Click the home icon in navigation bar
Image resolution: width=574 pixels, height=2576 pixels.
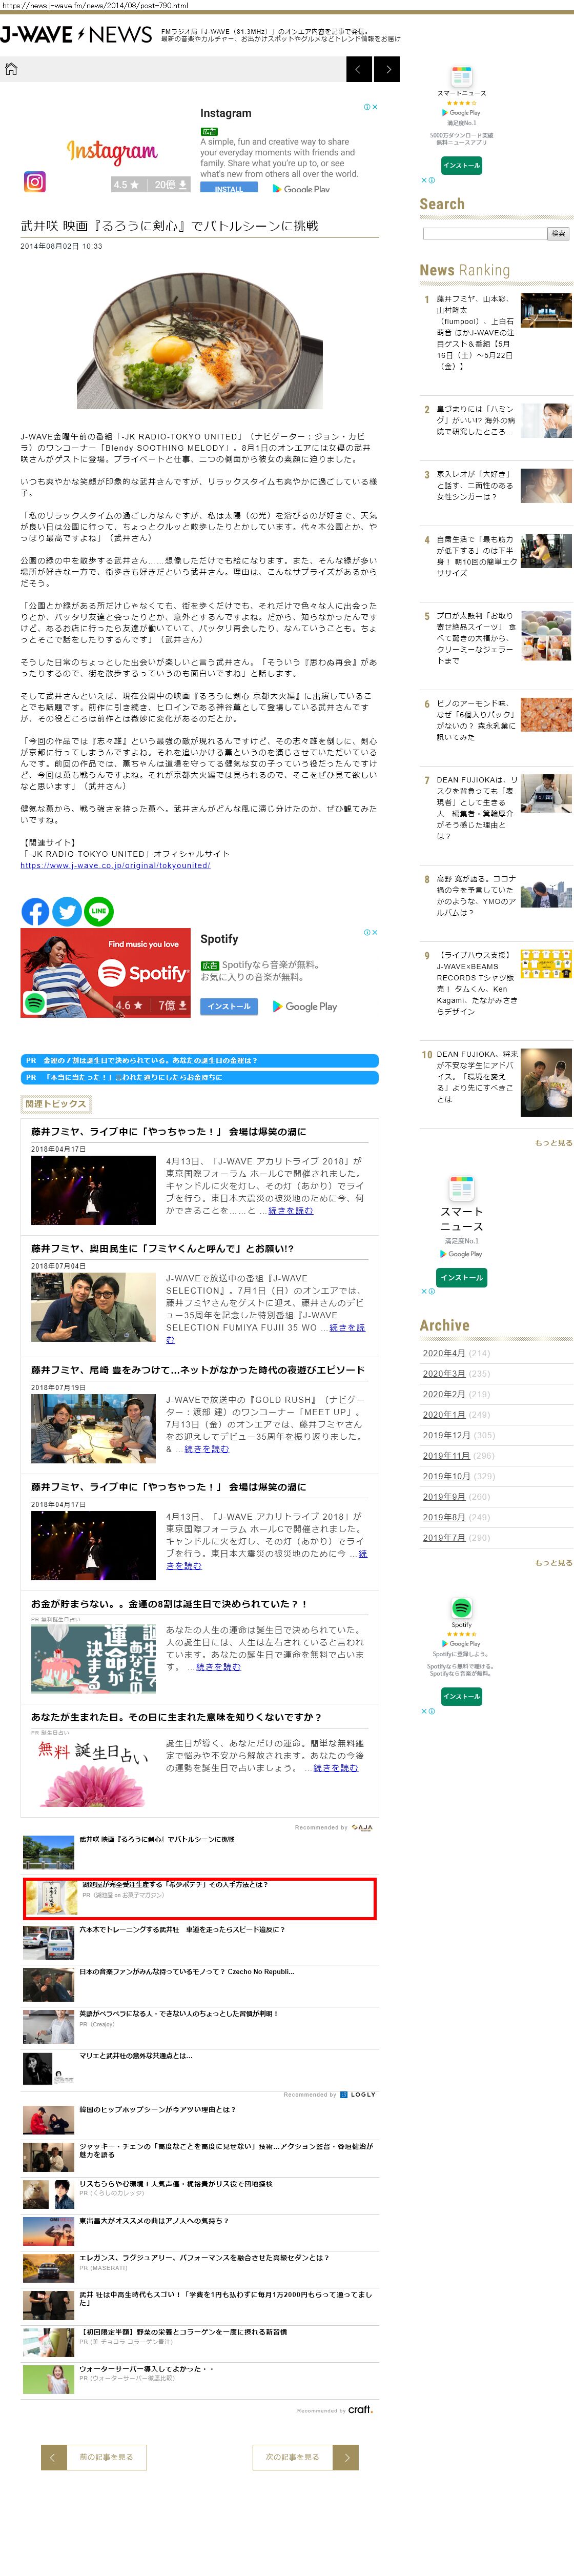tap(12, 69)
